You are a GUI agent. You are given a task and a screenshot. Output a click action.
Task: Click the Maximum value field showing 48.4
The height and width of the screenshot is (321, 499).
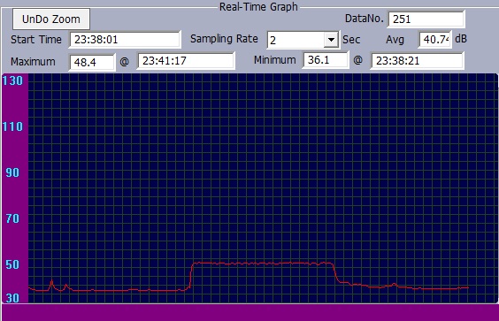pos(92,62)
